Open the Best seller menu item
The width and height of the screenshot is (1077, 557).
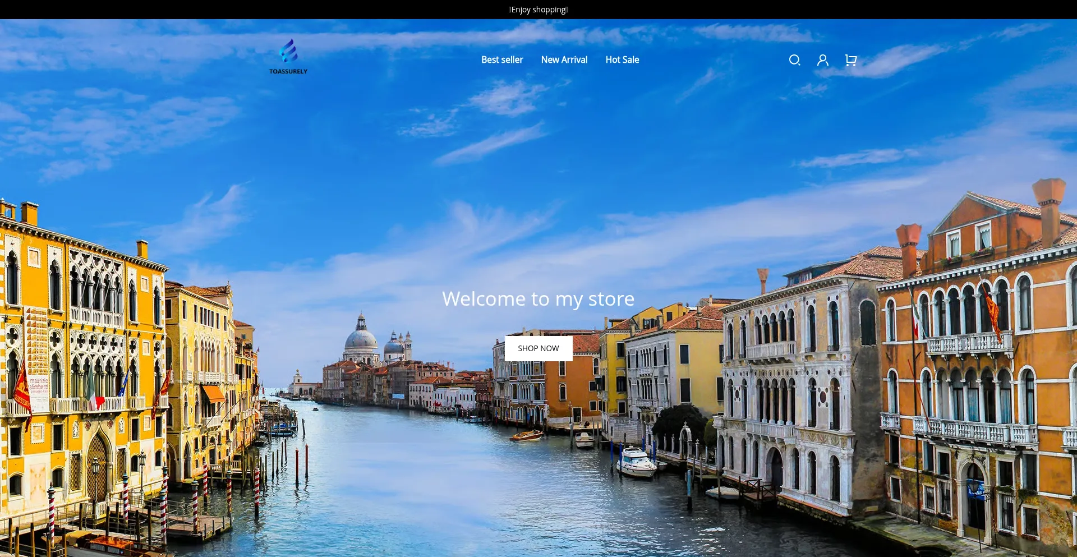tap(501, 59)
